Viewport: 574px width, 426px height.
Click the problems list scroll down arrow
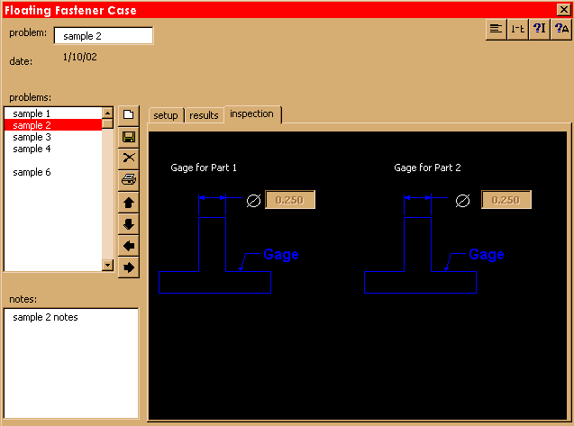coord(108,265)
